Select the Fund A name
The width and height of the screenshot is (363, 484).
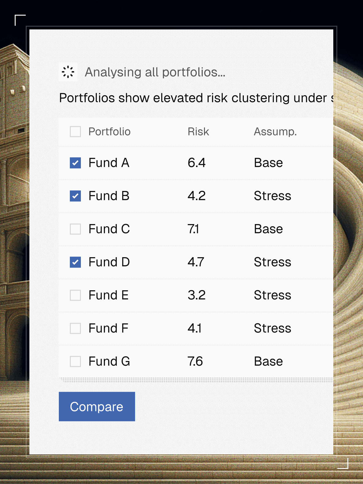[109, 163]
